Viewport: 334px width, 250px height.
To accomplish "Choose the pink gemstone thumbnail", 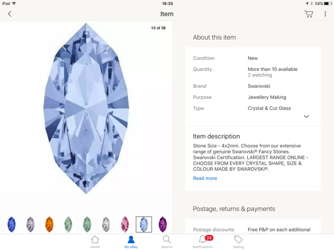I will tap(125, 224).
